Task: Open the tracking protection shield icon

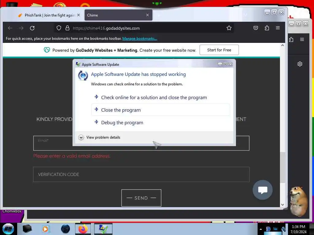Action: click(x=59, y=28)
